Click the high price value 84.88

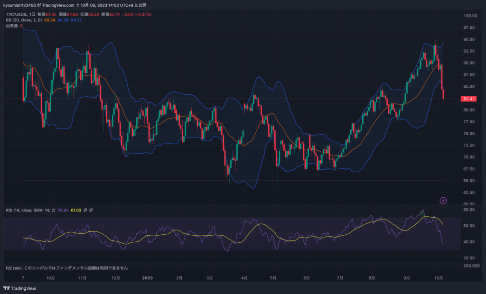click(x=73, y=14)
